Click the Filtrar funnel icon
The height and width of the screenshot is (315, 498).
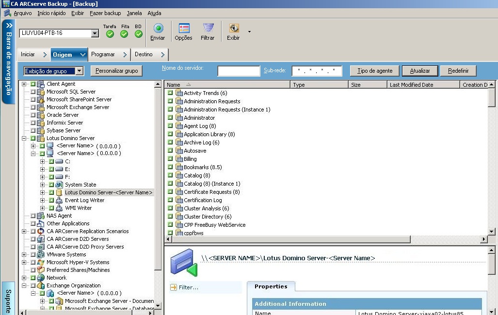(x=208, y=28)
